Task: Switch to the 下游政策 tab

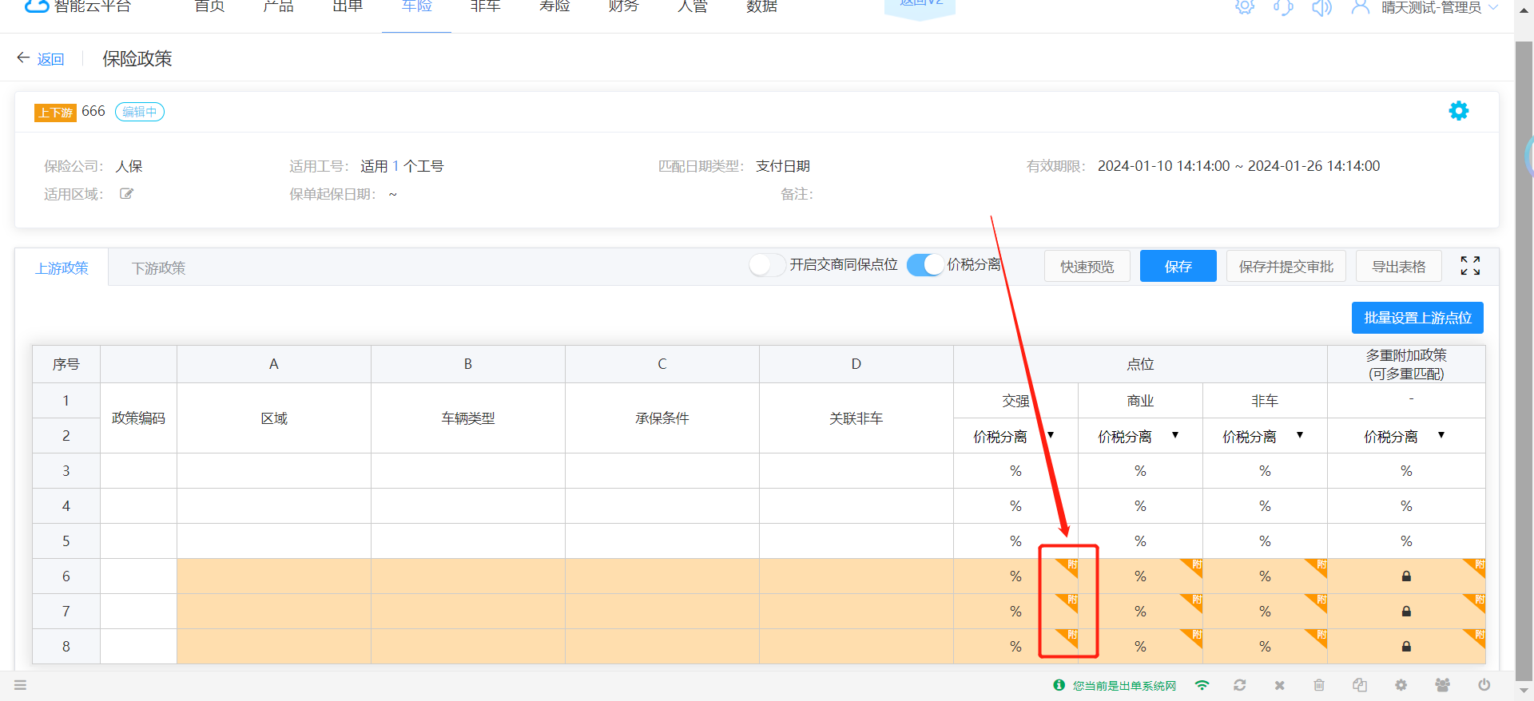Action: [x=158, y=267]
